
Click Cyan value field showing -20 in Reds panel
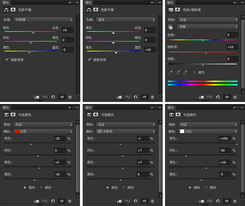coord(60,139)
